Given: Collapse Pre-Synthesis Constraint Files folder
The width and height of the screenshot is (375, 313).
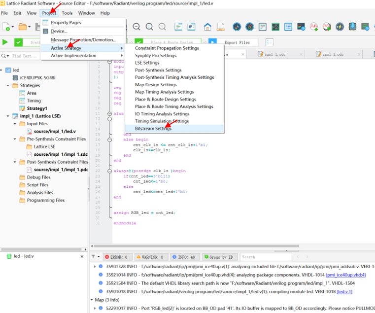Looking at the screenshot, I should [x=15, y=139].
